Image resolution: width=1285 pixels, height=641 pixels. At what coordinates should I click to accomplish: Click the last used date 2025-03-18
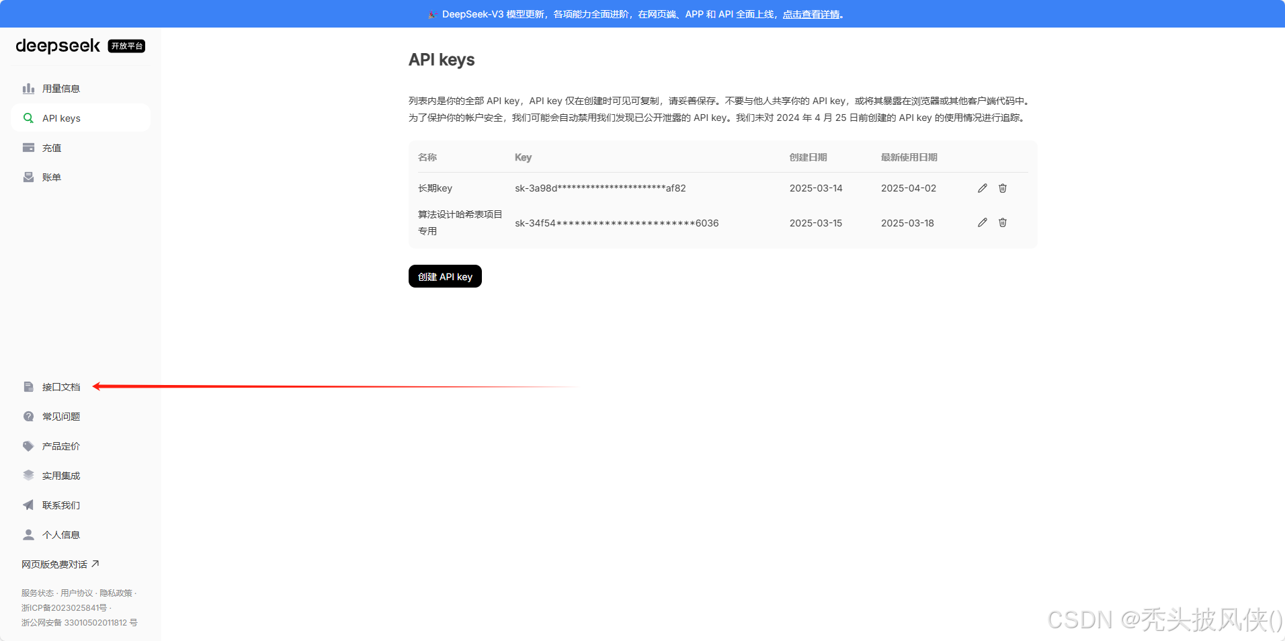[907, 223]
